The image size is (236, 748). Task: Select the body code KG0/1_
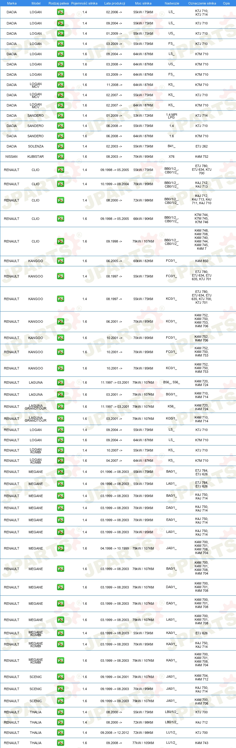click(x=171, y=418)
